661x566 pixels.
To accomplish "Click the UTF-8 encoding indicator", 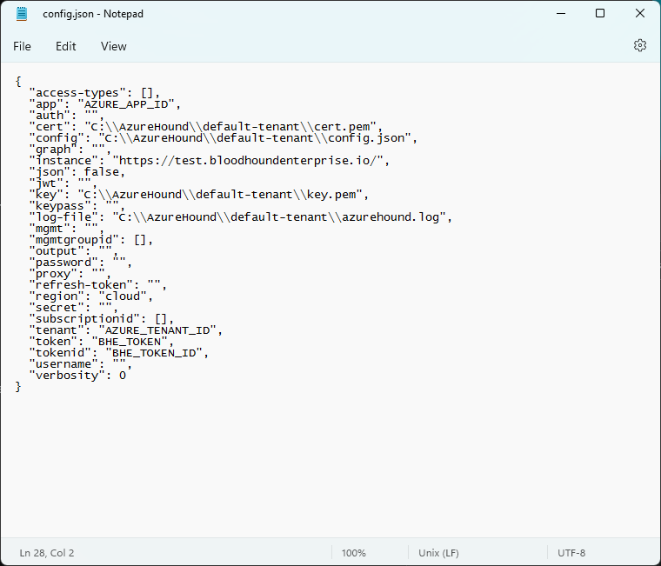I will (x=571, y=553).
